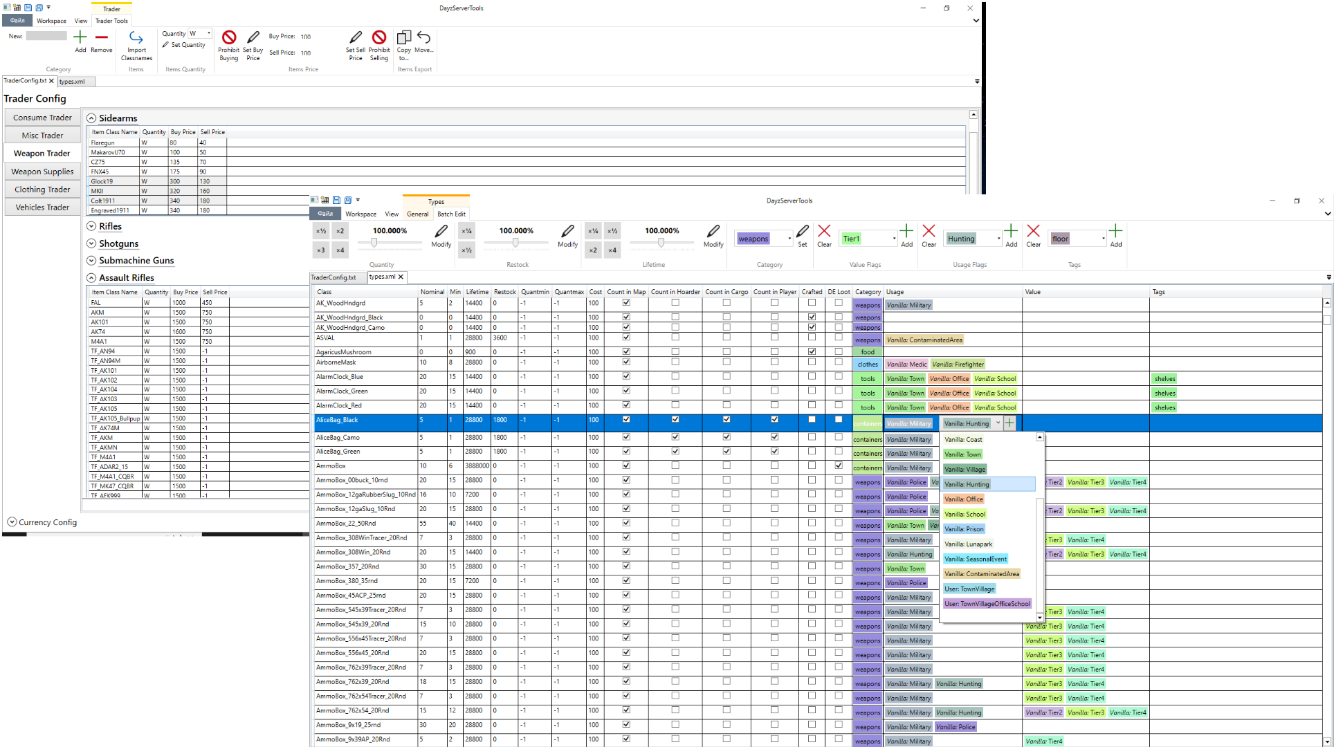The image size is (1334, 747).
Task: Close the types.xml tab in Types window
Action: click(x=401, y=277)
